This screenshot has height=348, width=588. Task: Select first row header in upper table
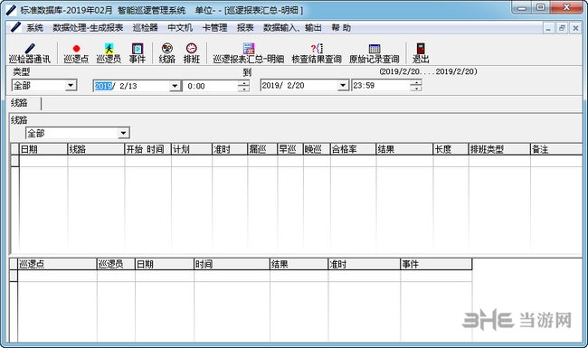pyautogui.click(x=14, y=161)
